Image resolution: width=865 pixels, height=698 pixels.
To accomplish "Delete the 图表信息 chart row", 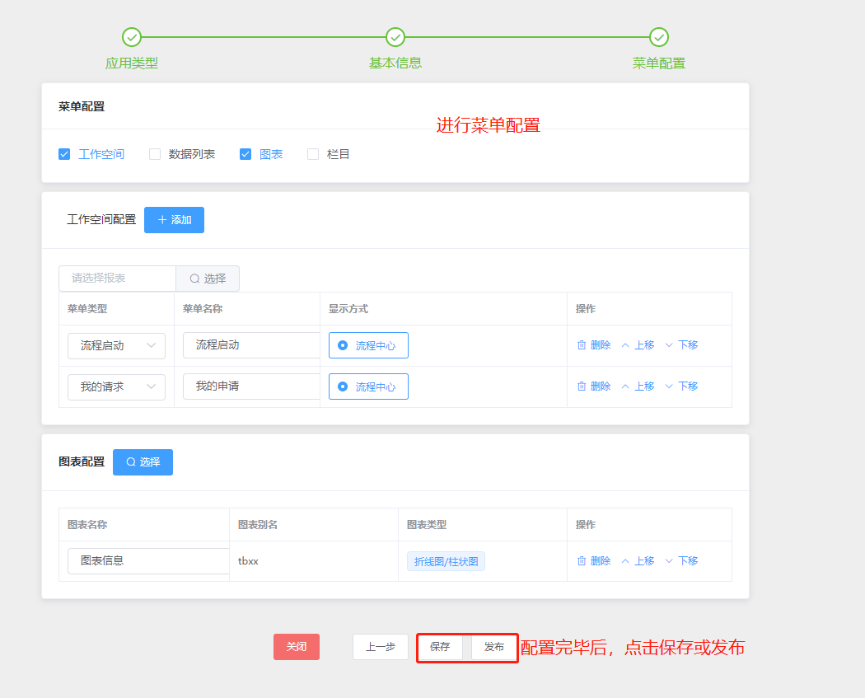I will pyautogui.click(x=594, y=561).
